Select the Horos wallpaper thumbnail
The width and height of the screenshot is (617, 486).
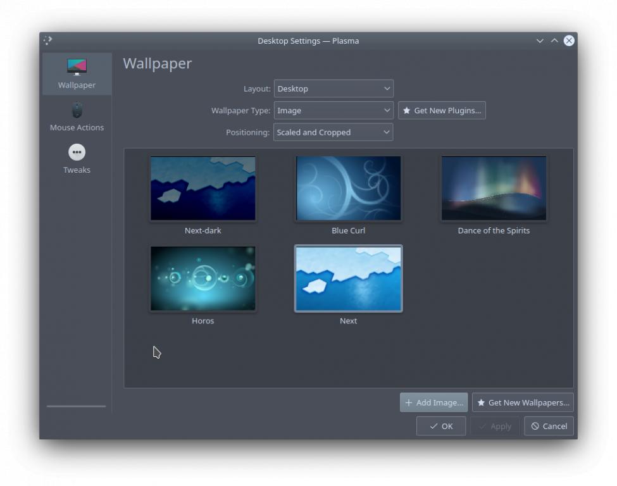click(203, 278)
